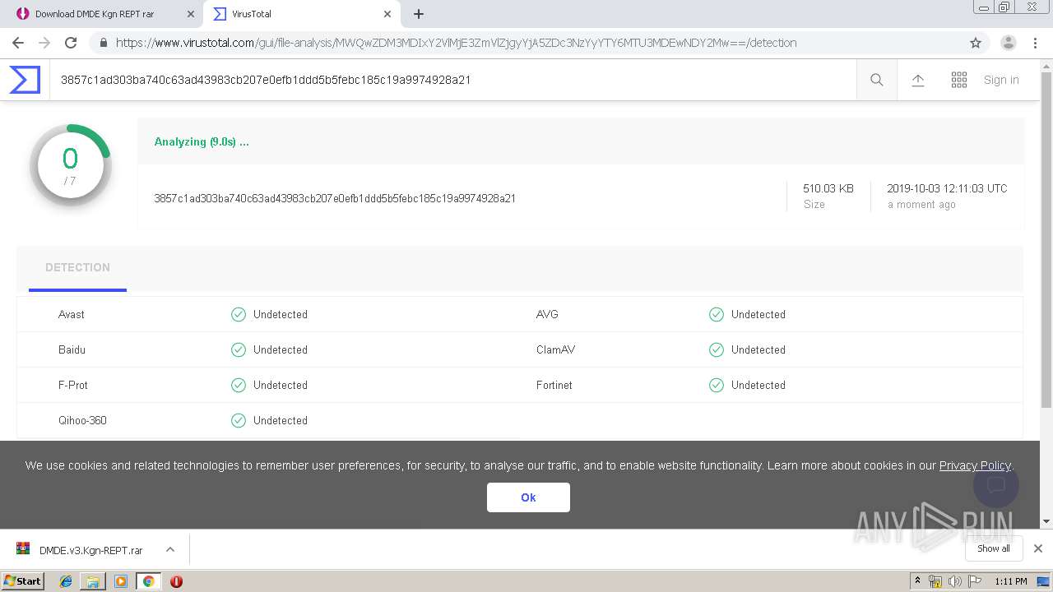Click the Sign in link

[1001, 80]
